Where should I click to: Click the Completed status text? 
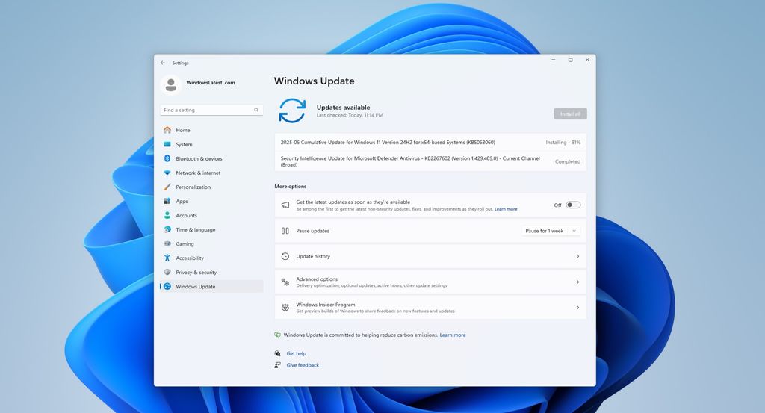(x=568, y=161)
